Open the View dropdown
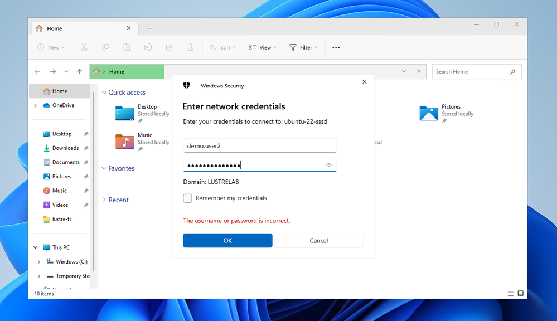The width and height of the screenshot is (557, 321). (x=263, y=47)
